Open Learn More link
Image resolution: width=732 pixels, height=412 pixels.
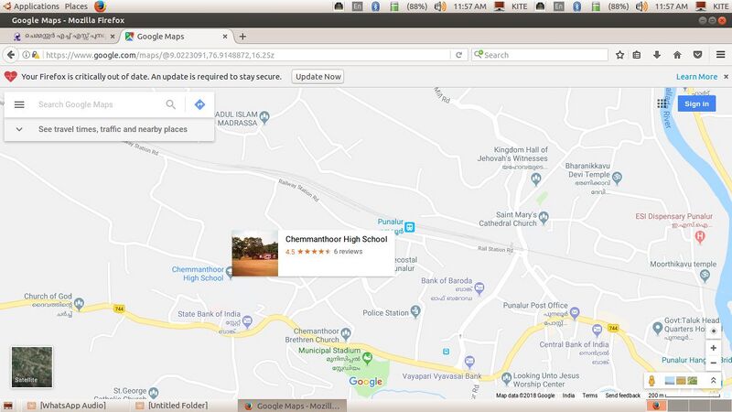click(696, 77)
